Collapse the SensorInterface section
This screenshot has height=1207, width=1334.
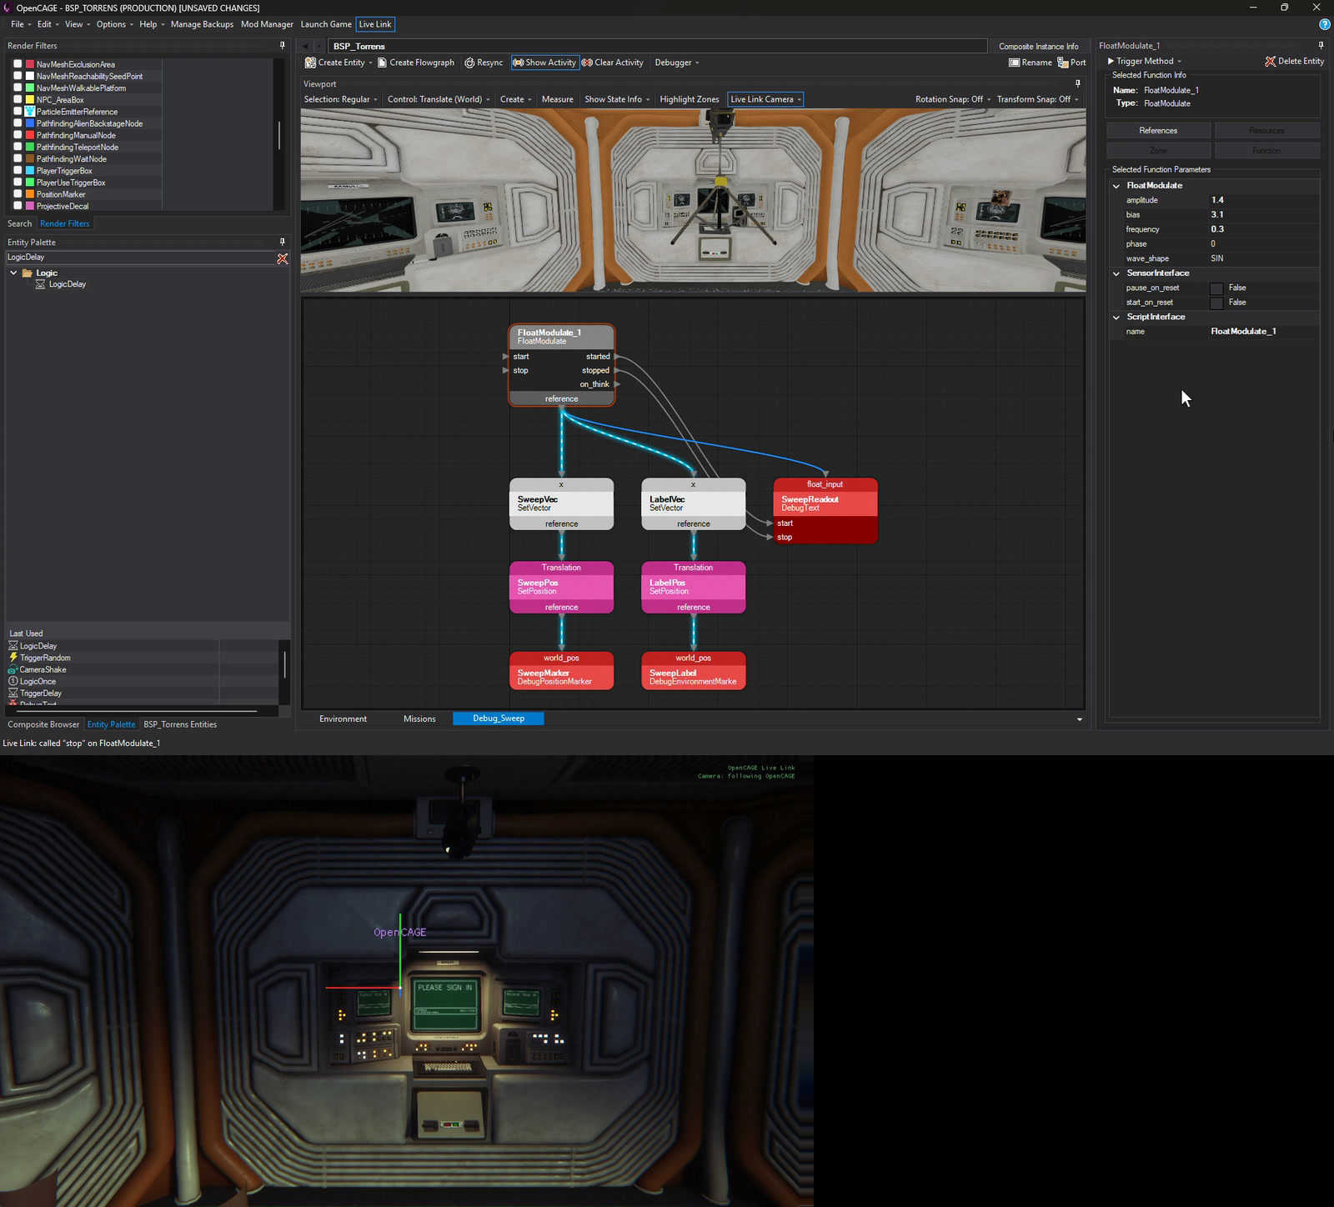(1116, 273)
